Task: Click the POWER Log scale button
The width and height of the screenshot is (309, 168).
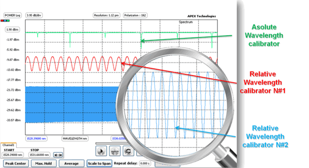Action: [12, 15]
